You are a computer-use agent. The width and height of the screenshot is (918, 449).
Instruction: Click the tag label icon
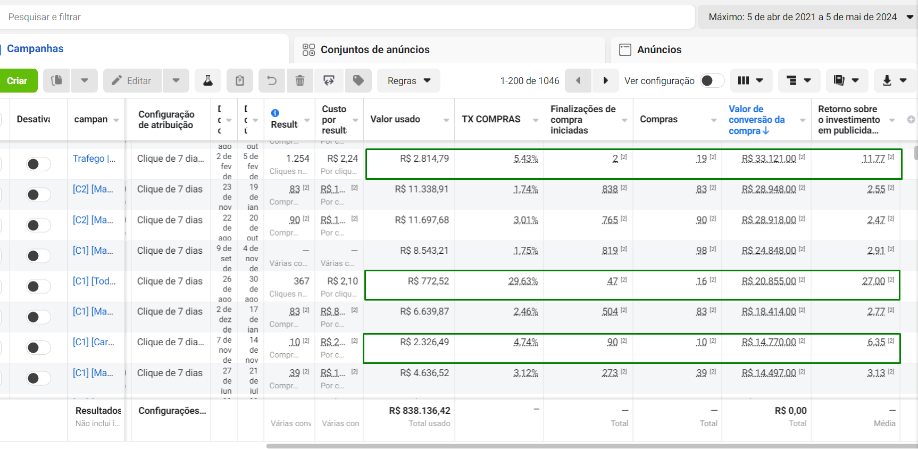point(358,80)
